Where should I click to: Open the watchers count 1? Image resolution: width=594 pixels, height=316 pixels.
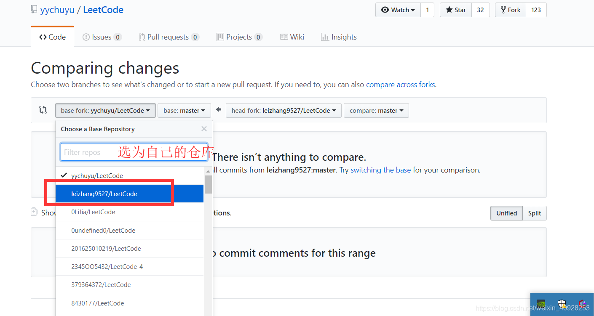click(x=427, y=10)
